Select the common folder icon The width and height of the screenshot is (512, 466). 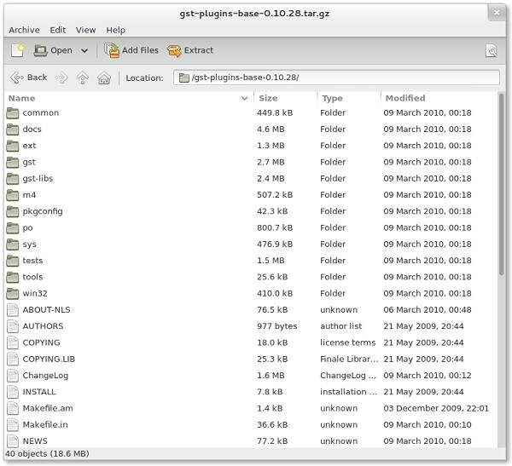[x=13, y=112]
